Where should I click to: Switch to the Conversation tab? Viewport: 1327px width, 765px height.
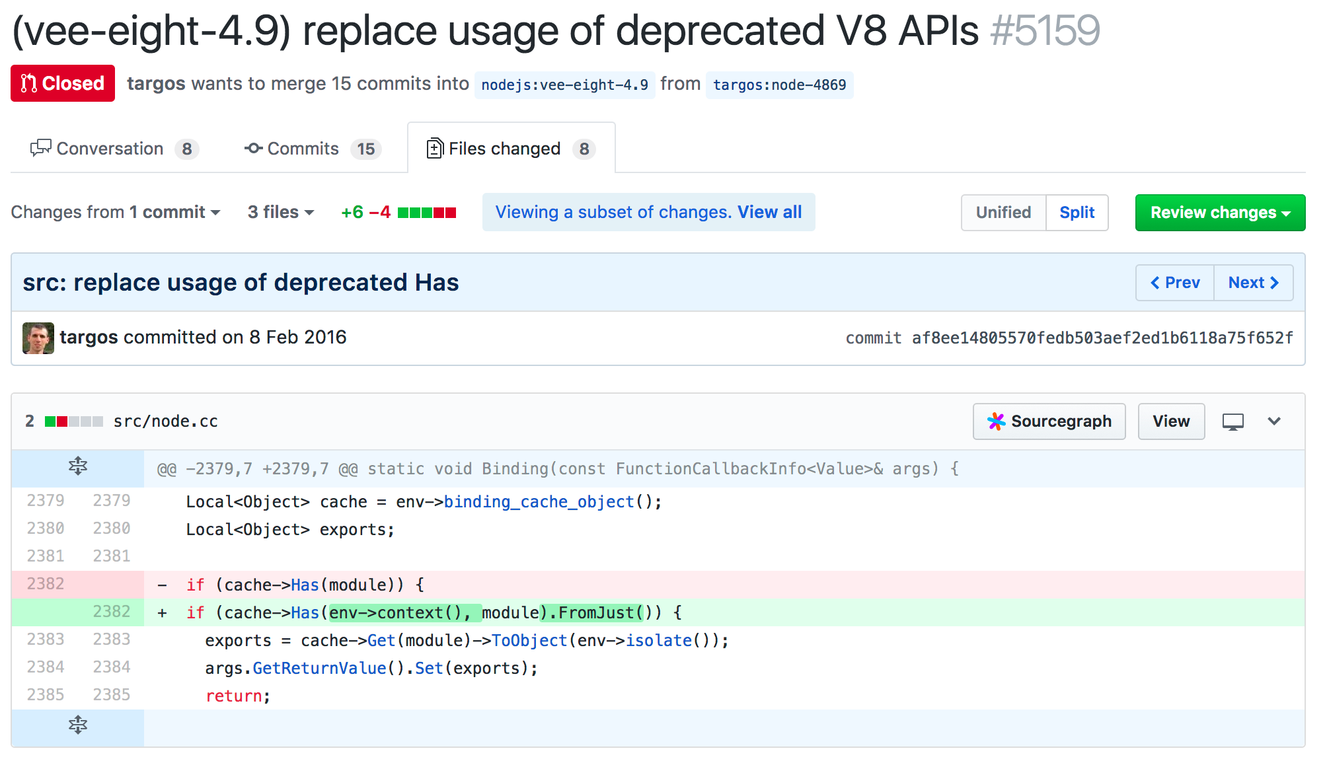pos(114,149)
